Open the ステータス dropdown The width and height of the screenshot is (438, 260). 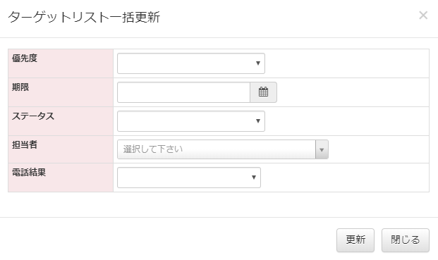point(191,121)
